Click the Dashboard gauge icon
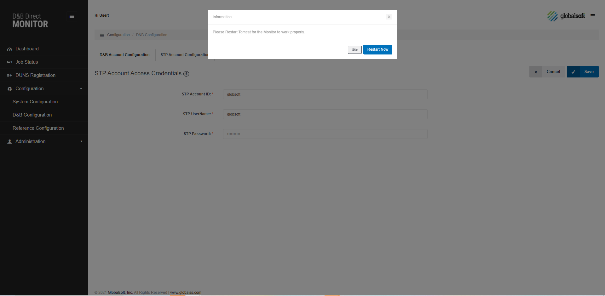605x296 pixels. coord(10,49)
